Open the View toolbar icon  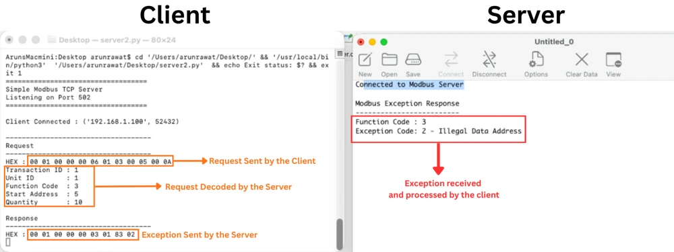[x=613, y=60]
